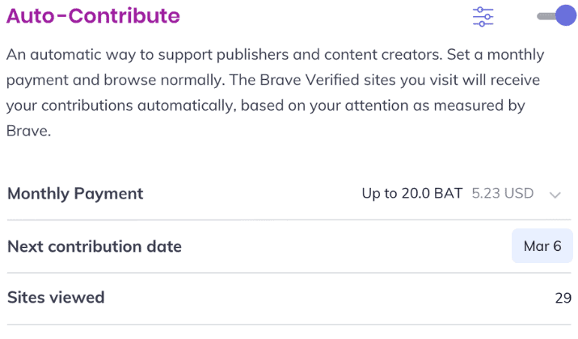Click the purple knob of the toggle
Viewport: 578px width, 339px height.
[565, 15]
